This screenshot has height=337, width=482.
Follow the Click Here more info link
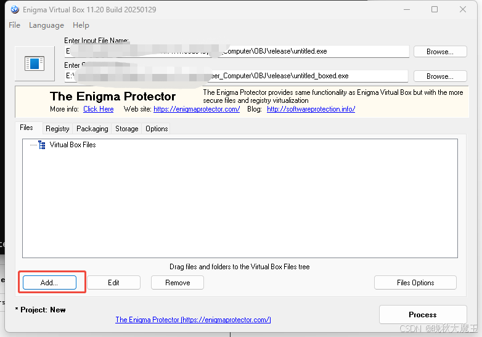coord(99,109)
